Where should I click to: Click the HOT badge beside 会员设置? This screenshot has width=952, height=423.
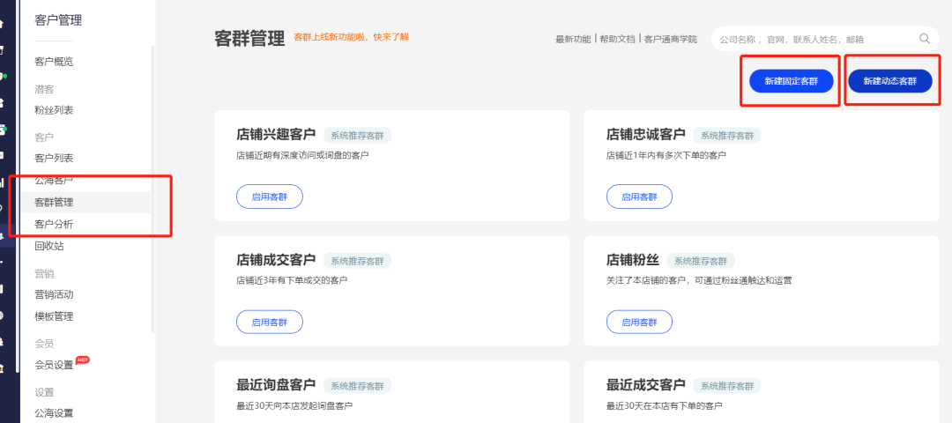coord(83,360)
